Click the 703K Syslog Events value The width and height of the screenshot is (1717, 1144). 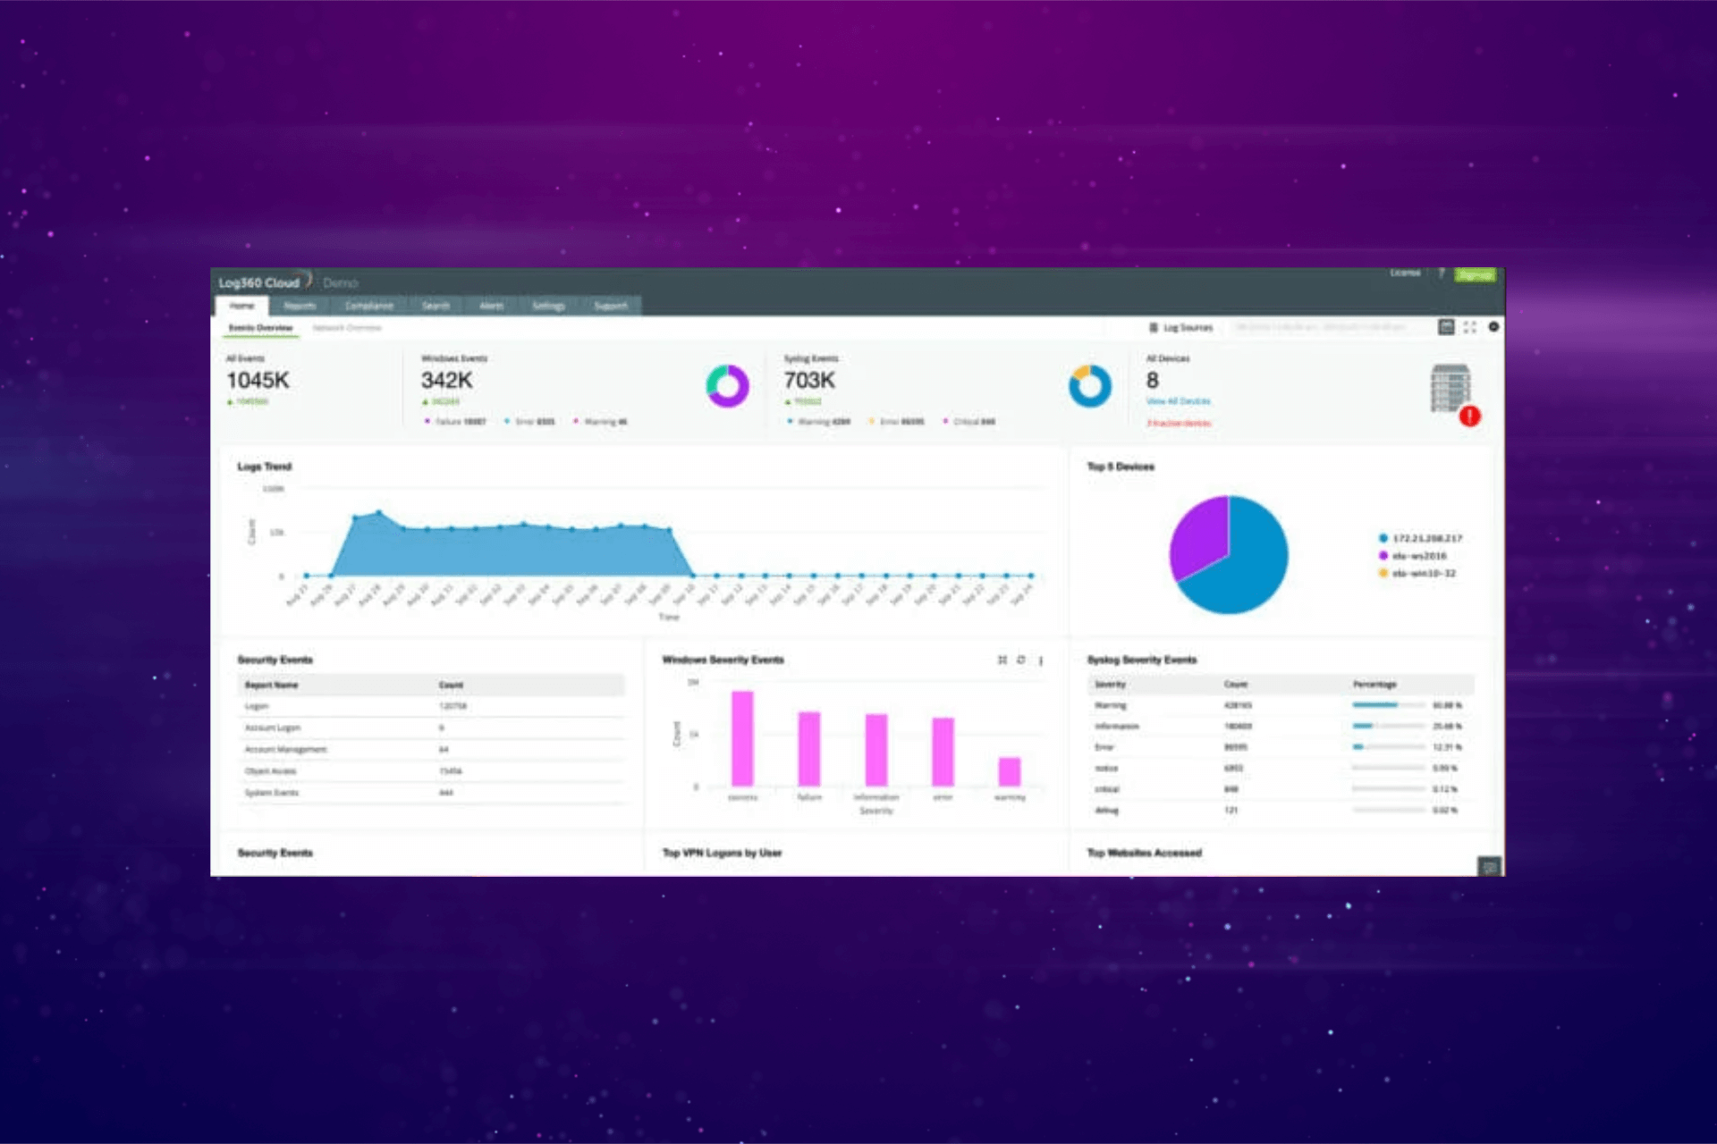[809, 381]
